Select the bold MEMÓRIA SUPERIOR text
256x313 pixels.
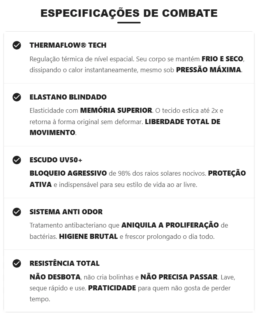coord(116,110)
